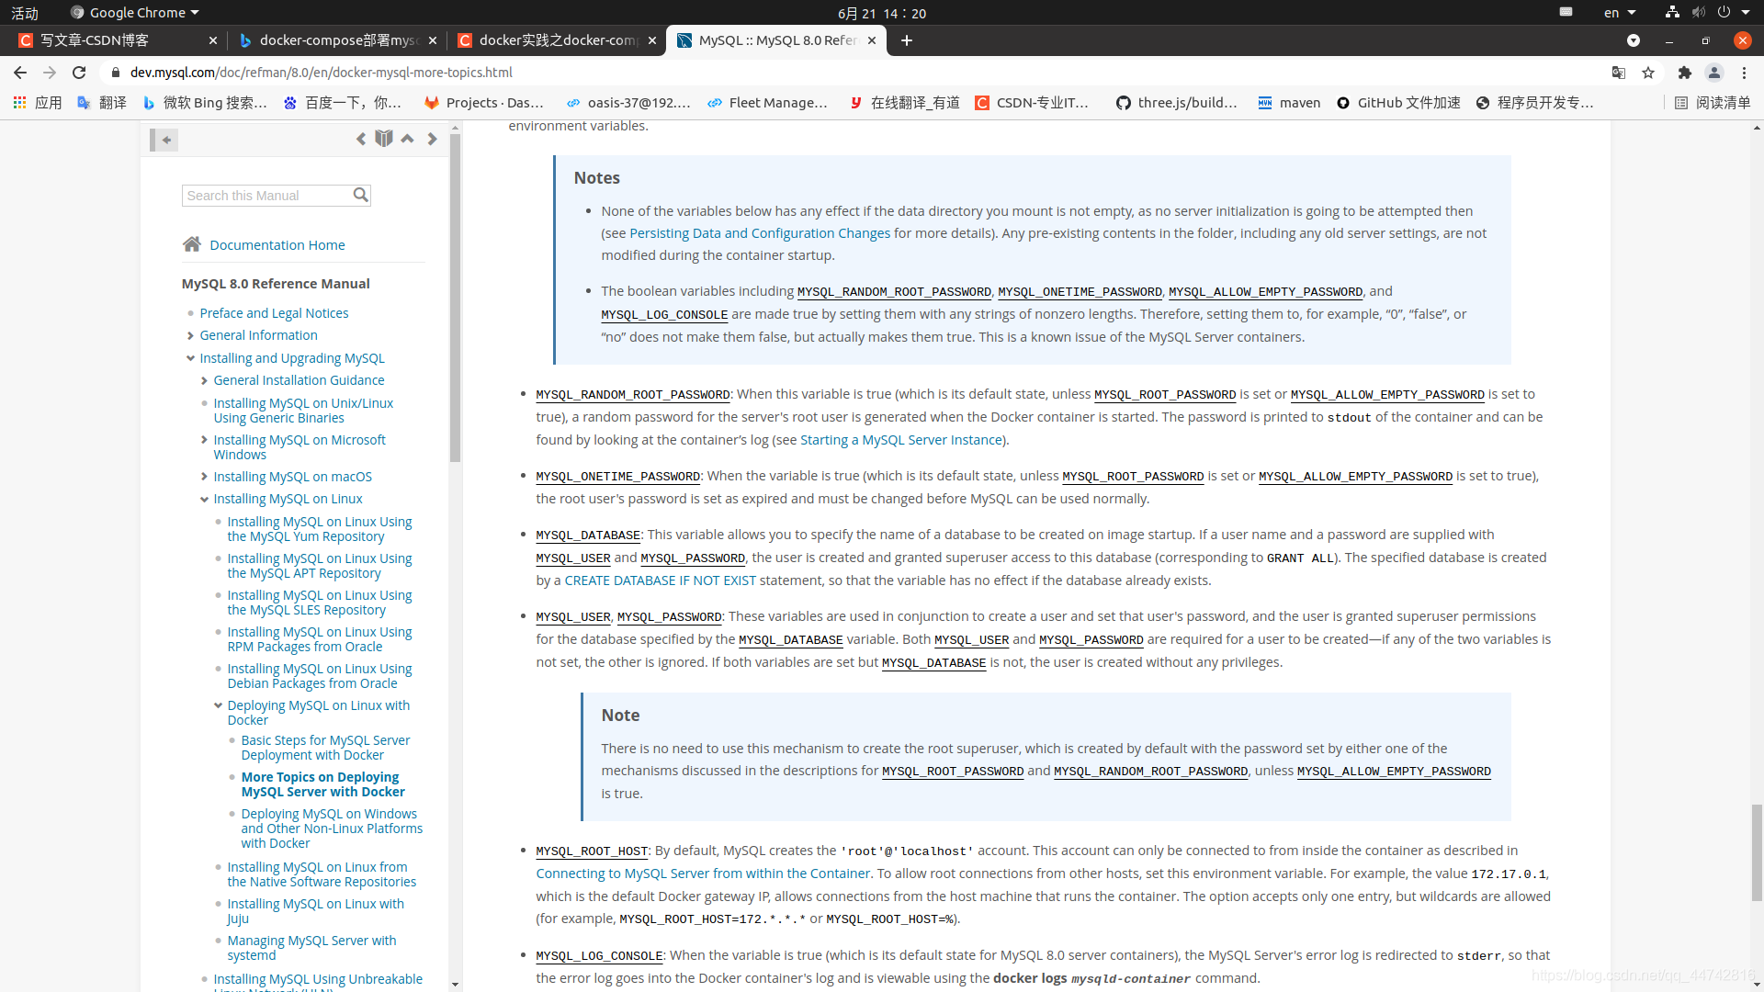Click the site lock icon in address bar
Image resolution: width=1764 pixels, height=992 pixels.
116,73
